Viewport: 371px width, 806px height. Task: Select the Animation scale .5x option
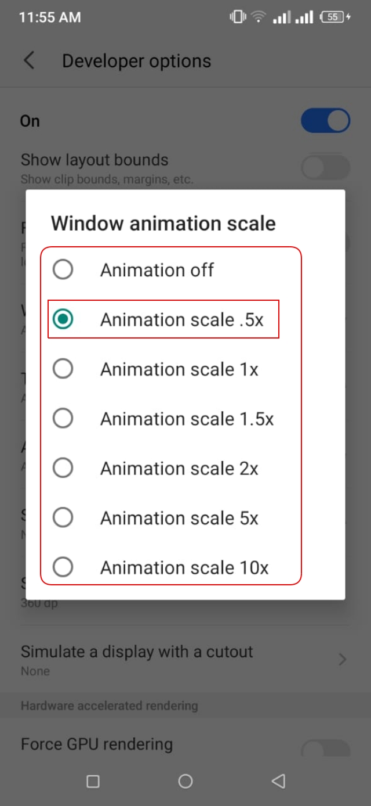(x=63, y=319)
